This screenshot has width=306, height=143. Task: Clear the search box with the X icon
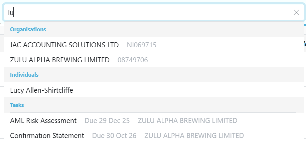coord(296,12)
